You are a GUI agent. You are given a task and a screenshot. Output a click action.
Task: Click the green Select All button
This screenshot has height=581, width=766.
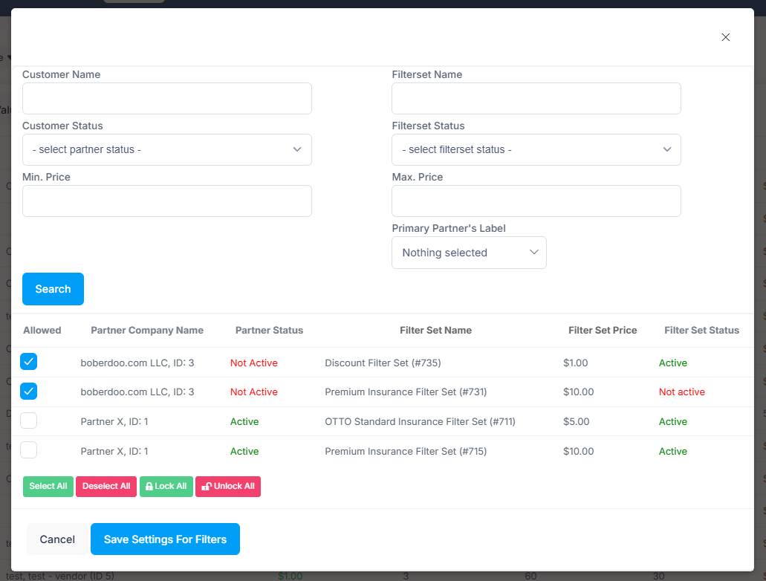(48, 487)
